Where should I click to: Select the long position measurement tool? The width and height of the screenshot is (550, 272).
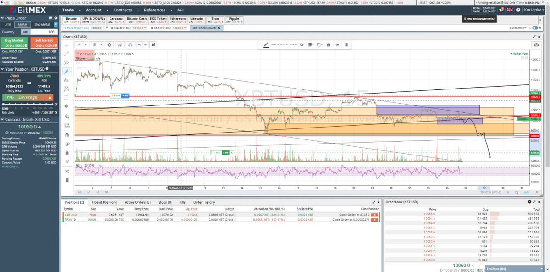66,97
